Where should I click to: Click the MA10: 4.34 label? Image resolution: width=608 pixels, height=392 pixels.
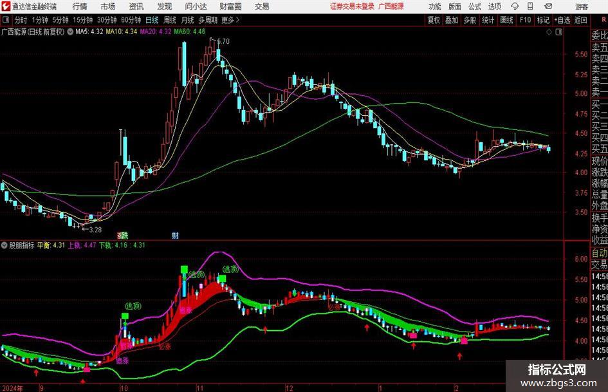click(x=122, y=32)
